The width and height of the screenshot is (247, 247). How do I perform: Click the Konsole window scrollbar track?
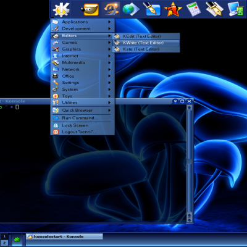(190, 161)
